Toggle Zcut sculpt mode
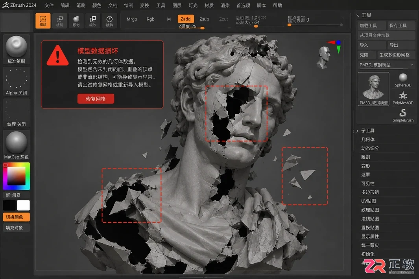The height and width of the screenshot is (279, 419). tap(223, 19)
